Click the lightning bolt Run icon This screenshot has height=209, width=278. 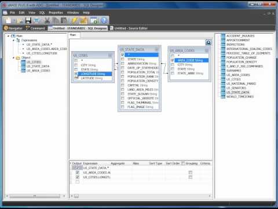[74, 20]
